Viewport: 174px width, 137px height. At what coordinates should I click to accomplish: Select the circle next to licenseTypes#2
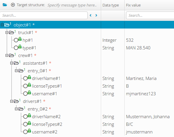click(x=25, y=124)
